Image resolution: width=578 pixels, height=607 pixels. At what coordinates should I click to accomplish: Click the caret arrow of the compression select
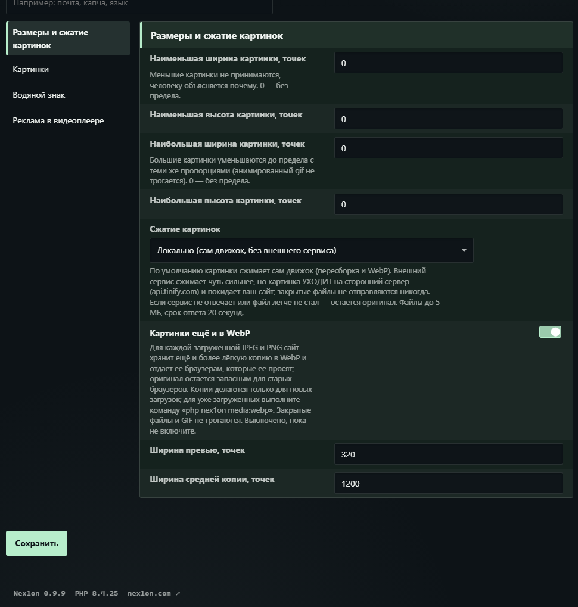464,250
